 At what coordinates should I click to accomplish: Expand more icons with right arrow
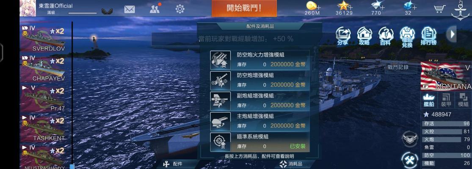(452, 34)
